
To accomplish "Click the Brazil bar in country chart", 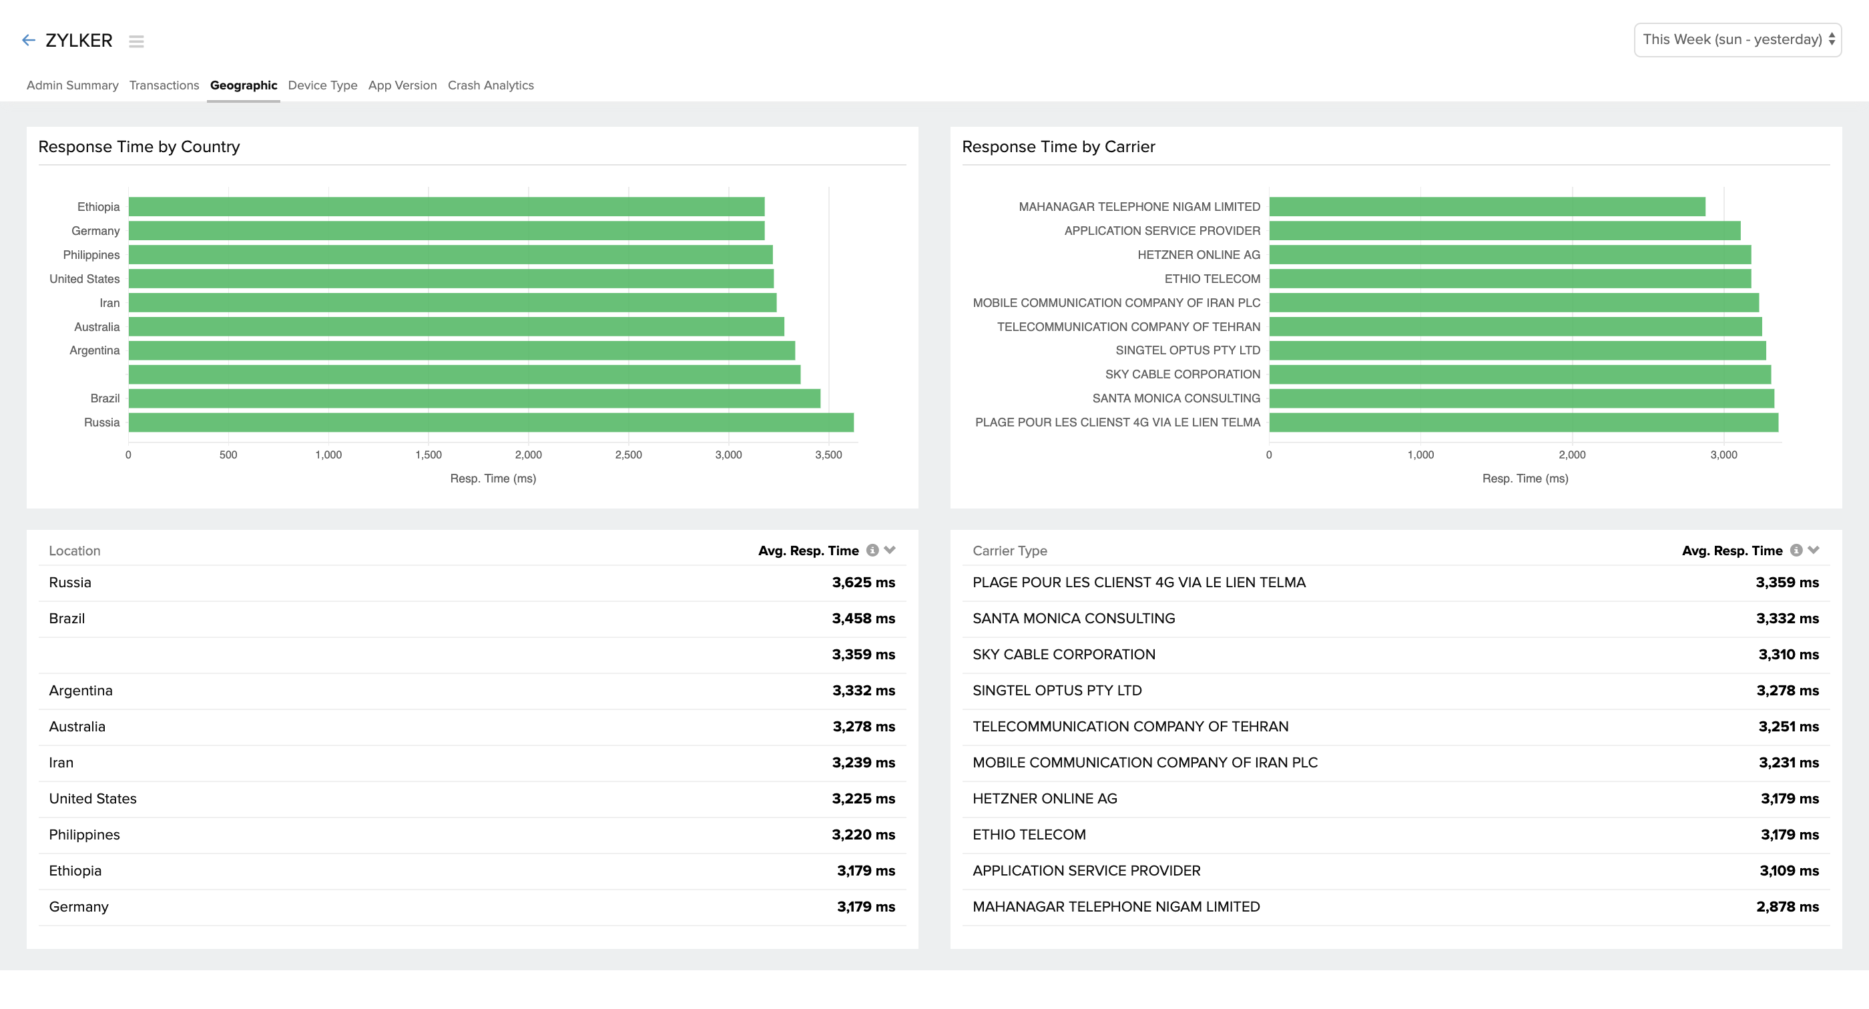I will pos(474,398).
